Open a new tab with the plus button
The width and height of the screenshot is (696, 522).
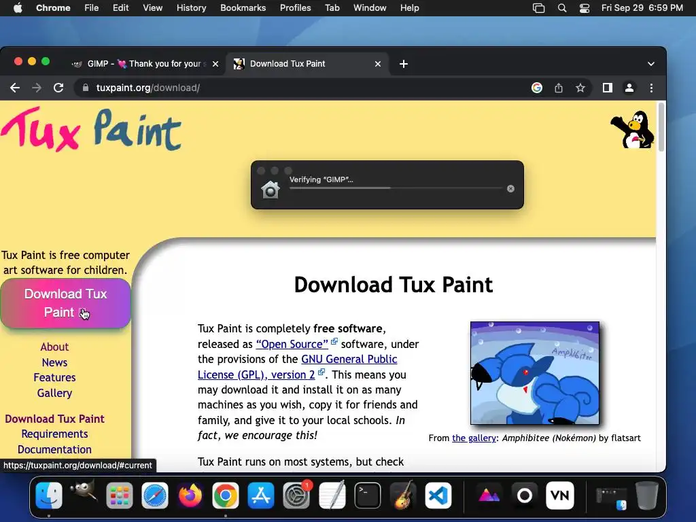pyautogui.click(x=404, y=64)
